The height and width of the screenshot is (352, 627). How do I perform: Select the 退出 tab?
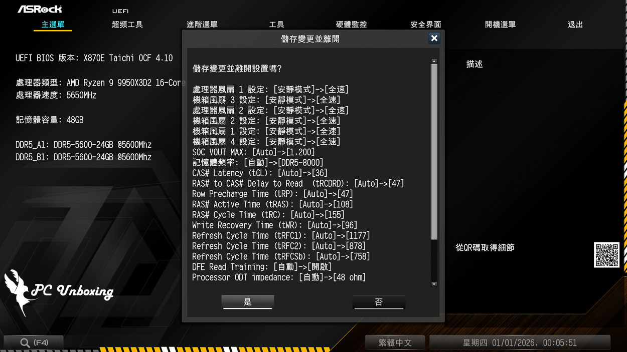[575, 25]
